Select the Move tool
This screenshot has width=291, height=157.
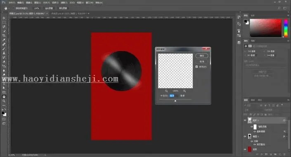coord(4,18)
